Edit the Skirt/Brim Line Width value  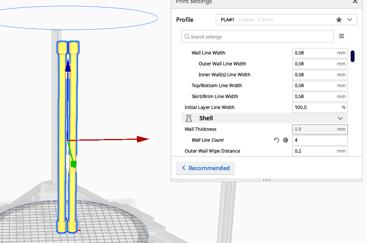coord(320,97)
